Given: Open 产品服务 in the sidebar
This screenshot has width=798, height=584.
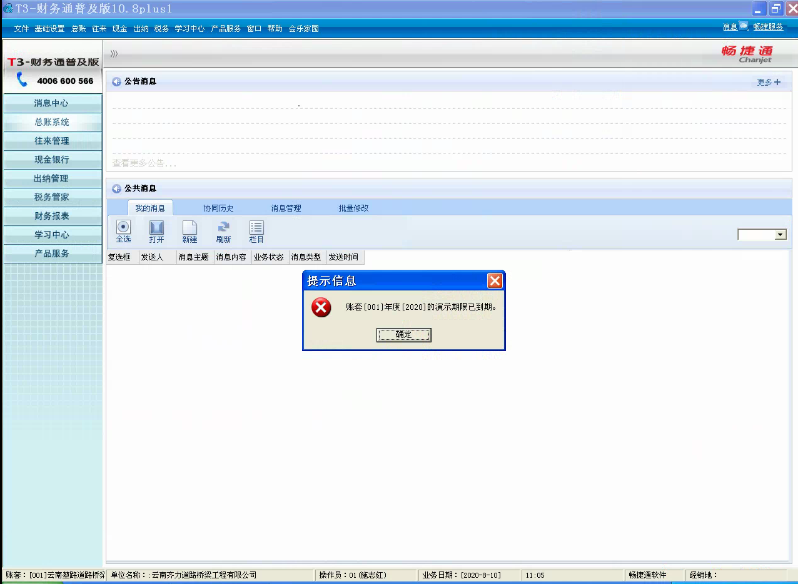Looking at the screenshot, I should click(x=52, y=254).
